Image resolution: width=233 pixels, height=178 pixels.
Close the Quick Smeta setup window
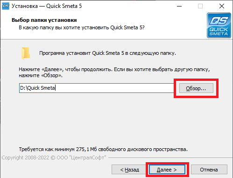(222, 6)
